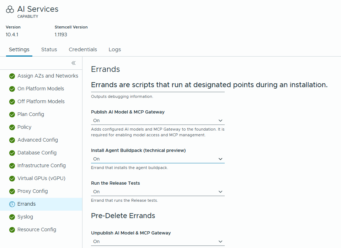Click the pending clock icon beside Errands

[12, 204]
